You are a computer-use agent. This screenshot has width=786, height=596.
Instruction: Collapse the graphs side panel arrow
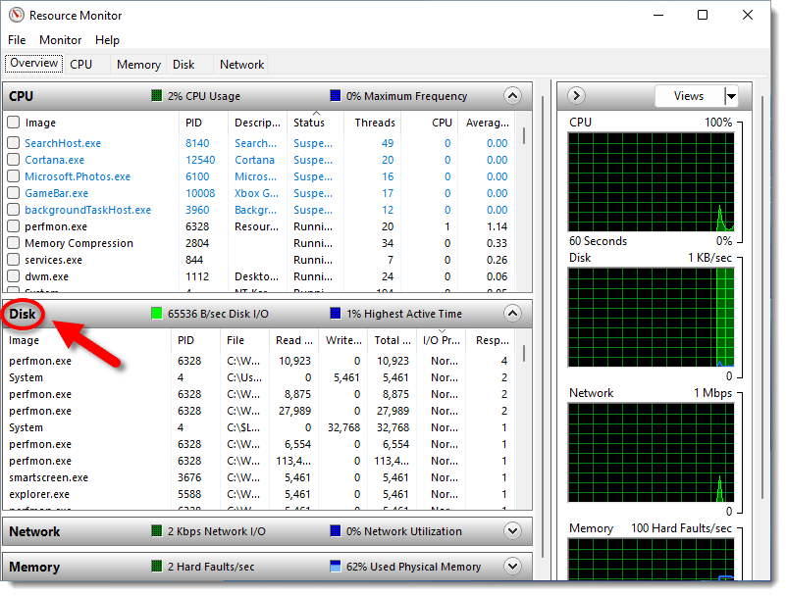(576, 95)
